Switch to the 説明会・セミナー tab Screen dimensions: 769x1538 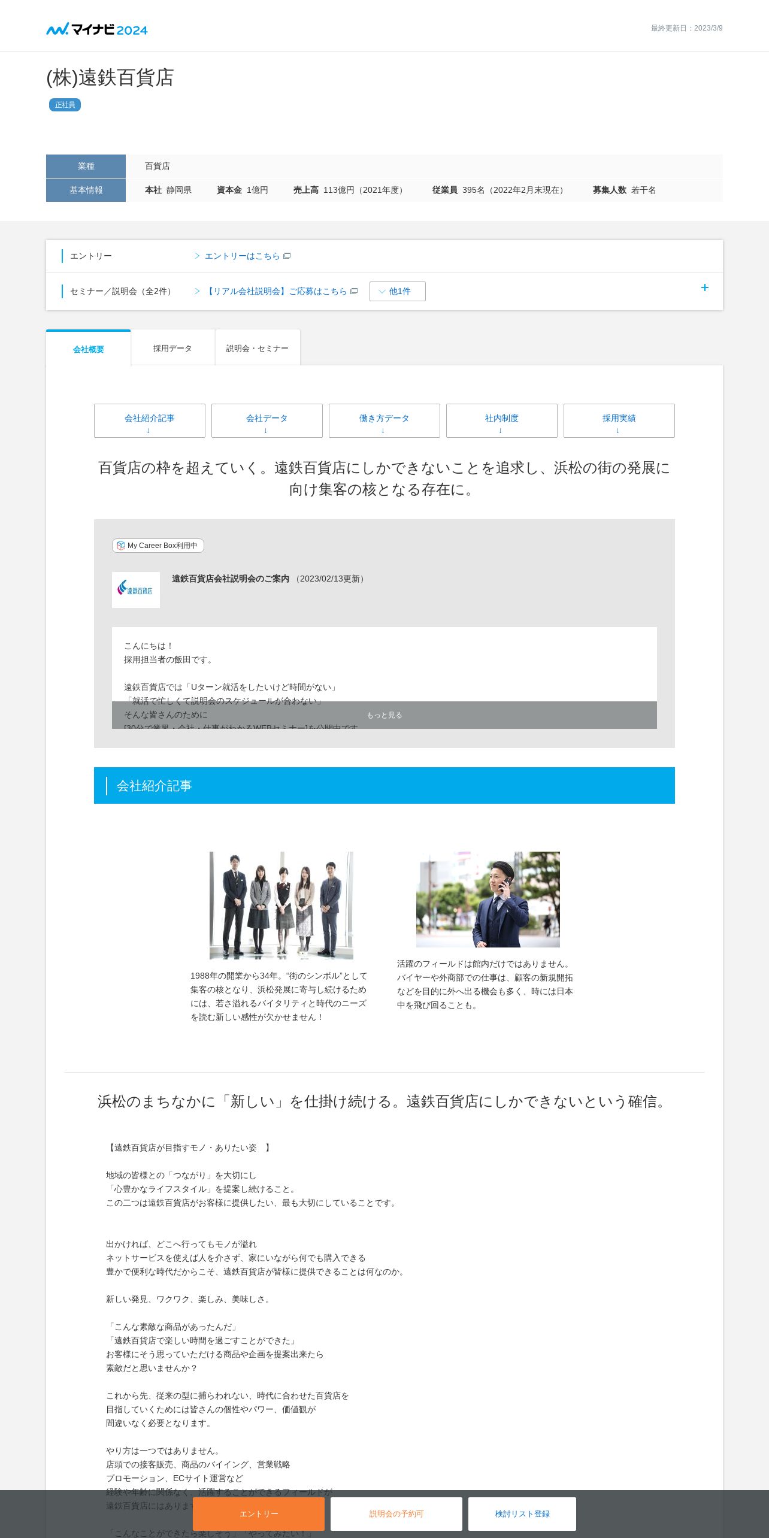coord(258,348)
